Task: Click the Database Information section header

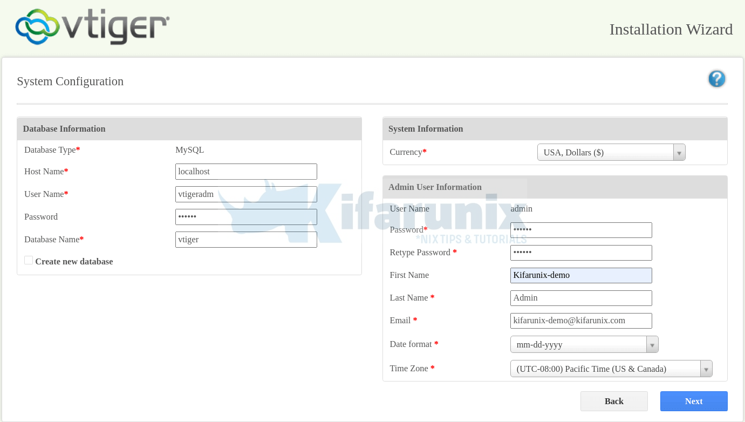Action: point(64,128)
